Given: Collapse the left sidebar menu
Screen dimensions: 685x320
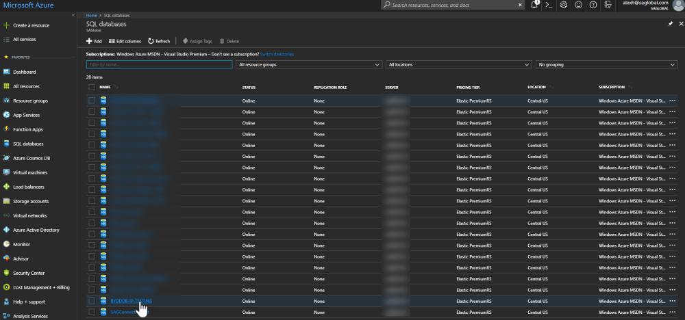Looking at the screenshot, I should (x=73, y=14).
